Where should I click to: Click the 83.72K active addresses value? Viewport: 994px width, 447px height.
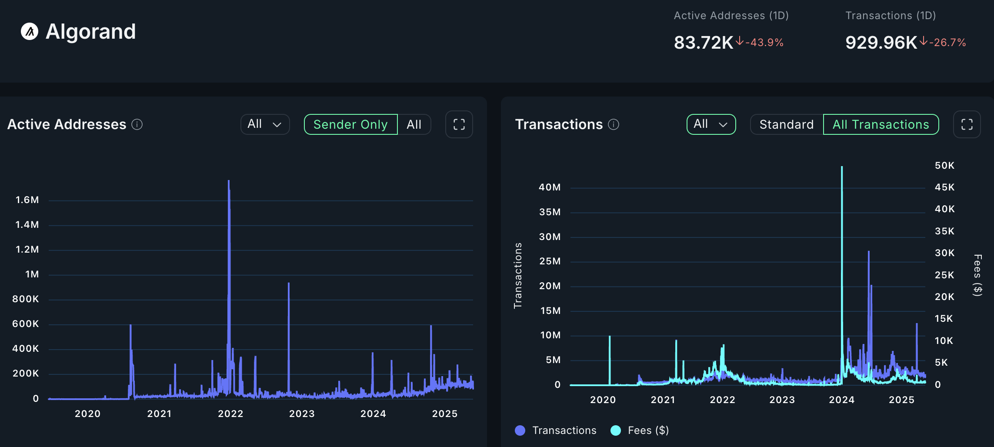click(x=704, y=43)
